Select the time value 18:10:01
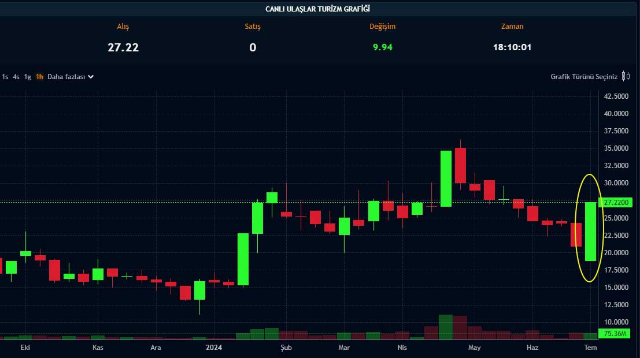This screenshot has width=640, height=358. [512, 47]
